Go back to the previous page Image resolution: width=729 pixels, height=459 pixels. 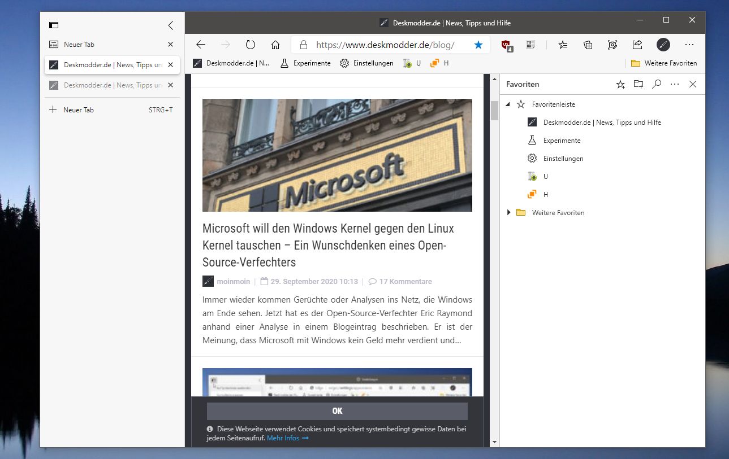point(200,45)
